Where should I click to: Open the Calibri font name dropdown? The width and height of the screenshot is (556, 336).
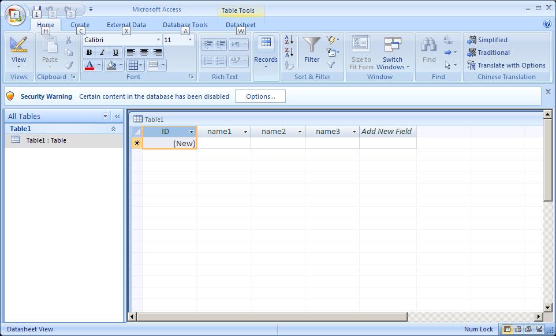tap(158, 40)
